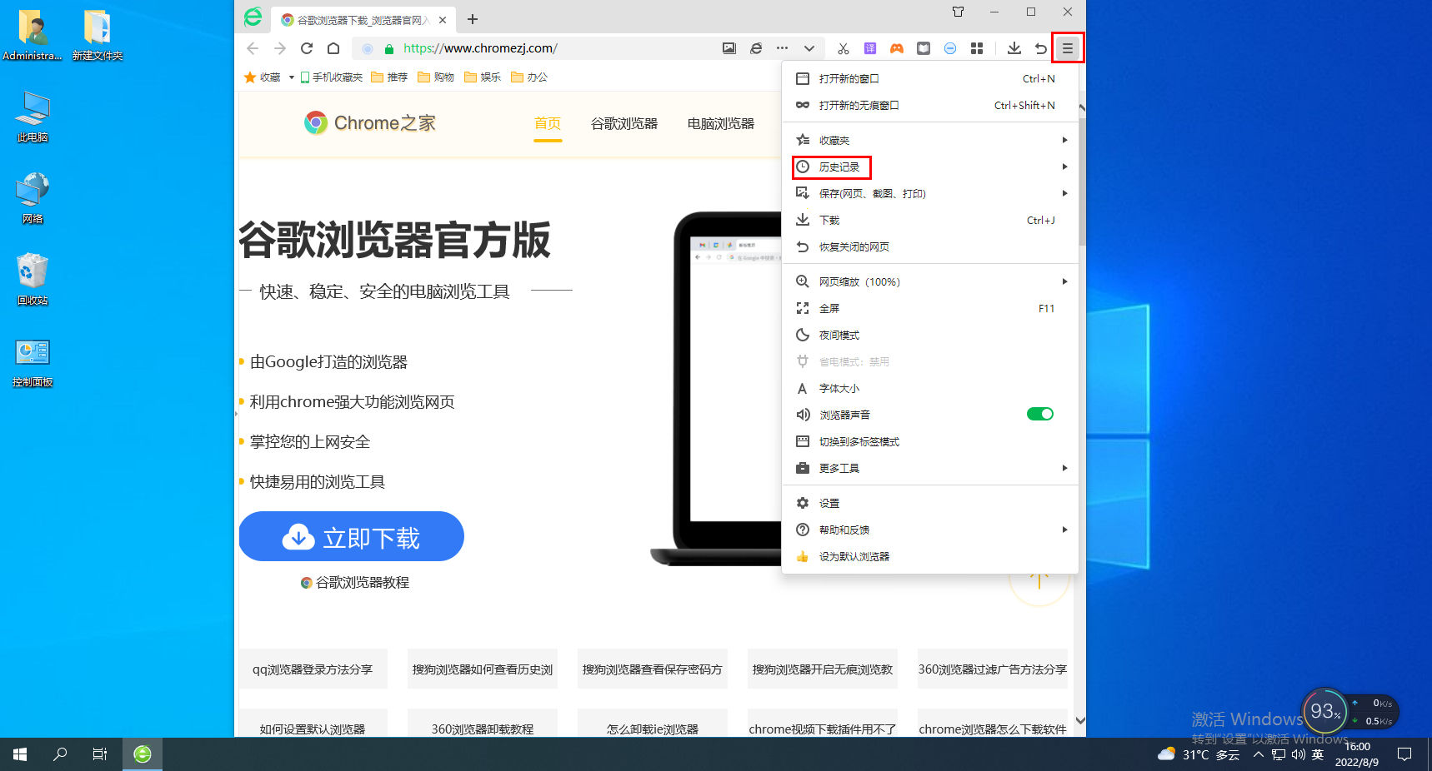Image resolution: width=1432 pixels, height=771 pixels.
Task: Click the forward navigation arrow
Action: [280, 48]
